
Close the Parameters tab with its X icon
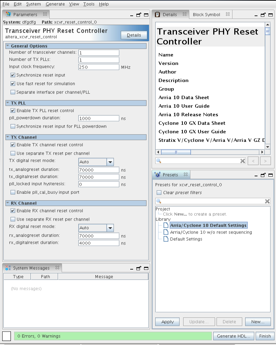(45, 14)
